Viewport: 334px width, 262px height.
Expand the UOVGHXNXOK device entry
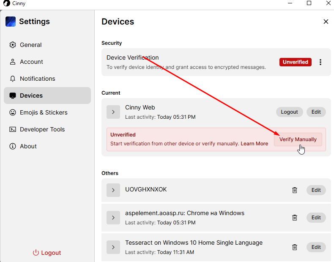(x=113, y=190)
